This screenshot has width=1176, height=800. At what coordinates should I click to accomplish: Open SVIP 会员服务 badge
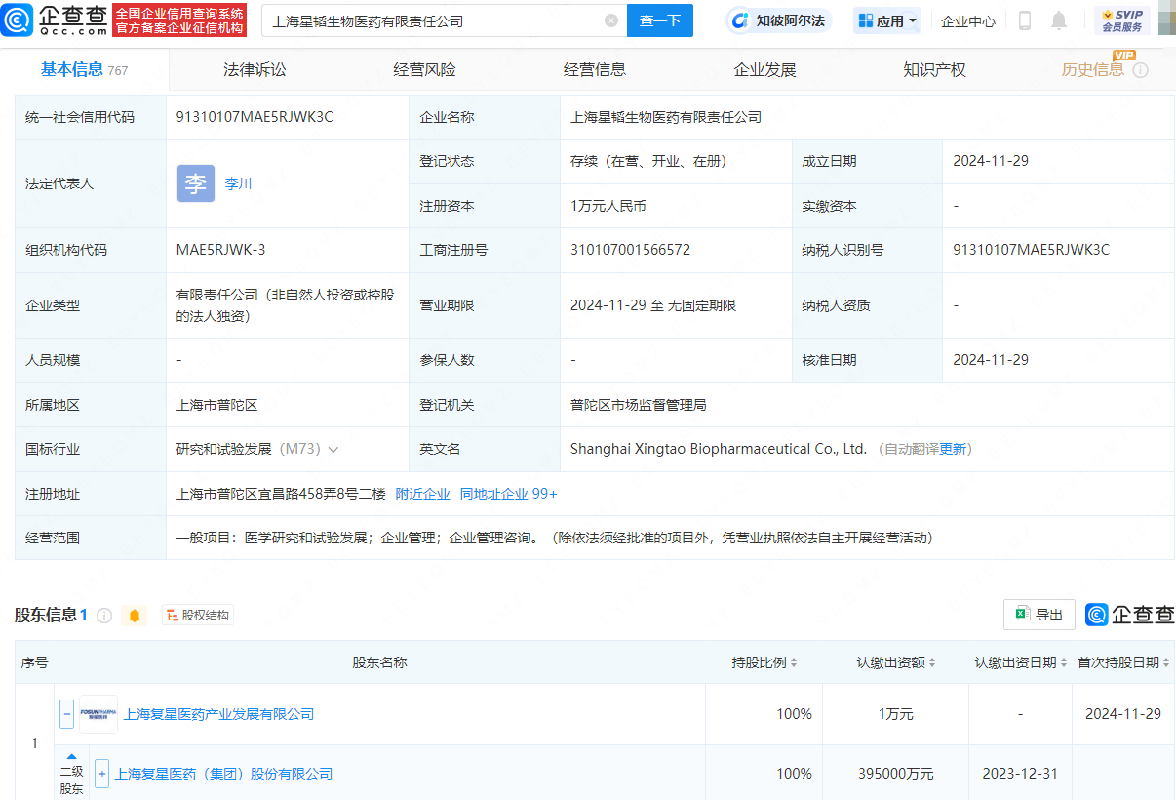coord(1121,20)
